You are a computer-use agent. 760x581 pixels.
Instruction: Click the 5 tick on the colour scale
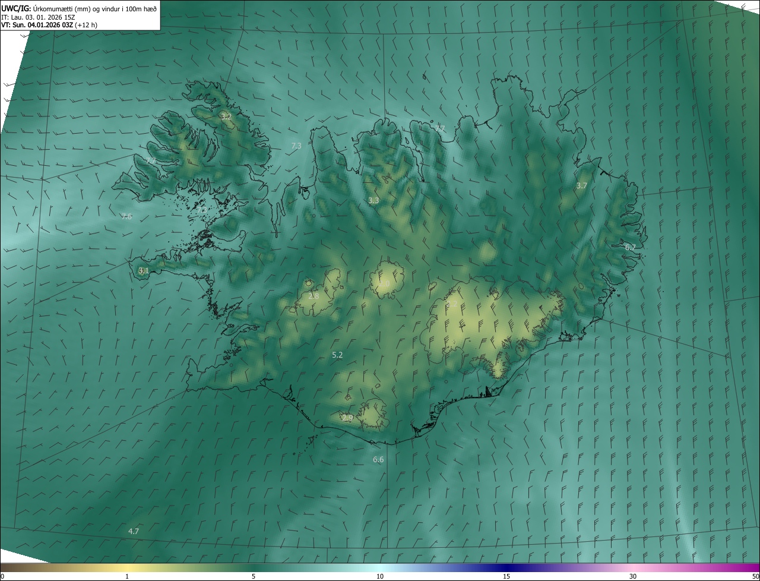coord(254,577)
